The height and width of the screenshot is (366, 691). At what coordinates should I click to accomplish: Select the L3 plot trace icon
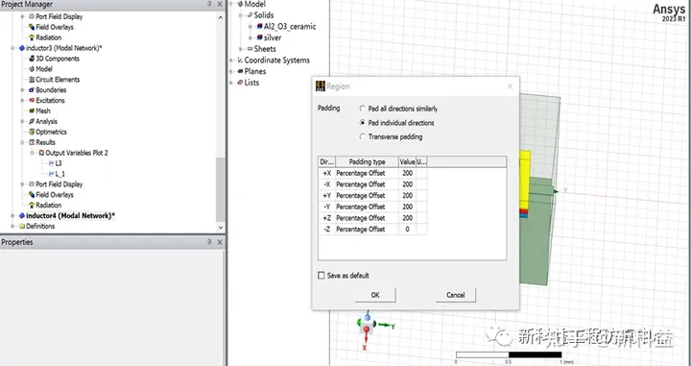[x=51, y=163]
